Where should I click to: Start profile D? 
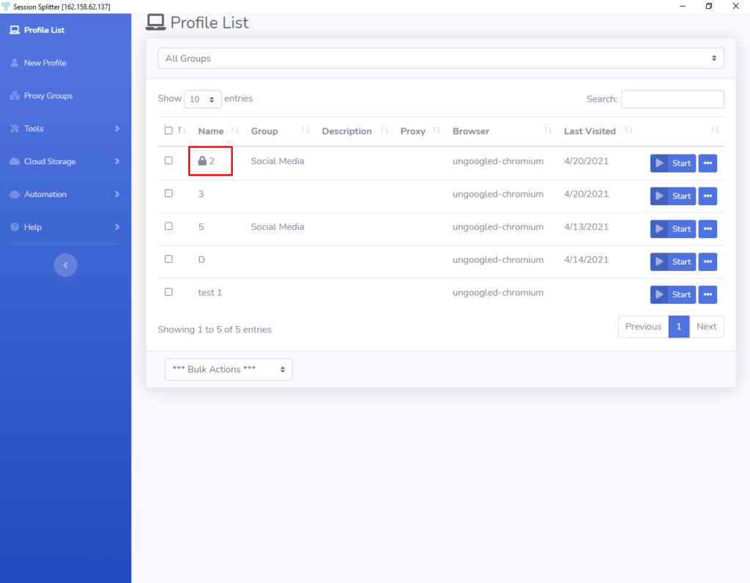[672, 261]
